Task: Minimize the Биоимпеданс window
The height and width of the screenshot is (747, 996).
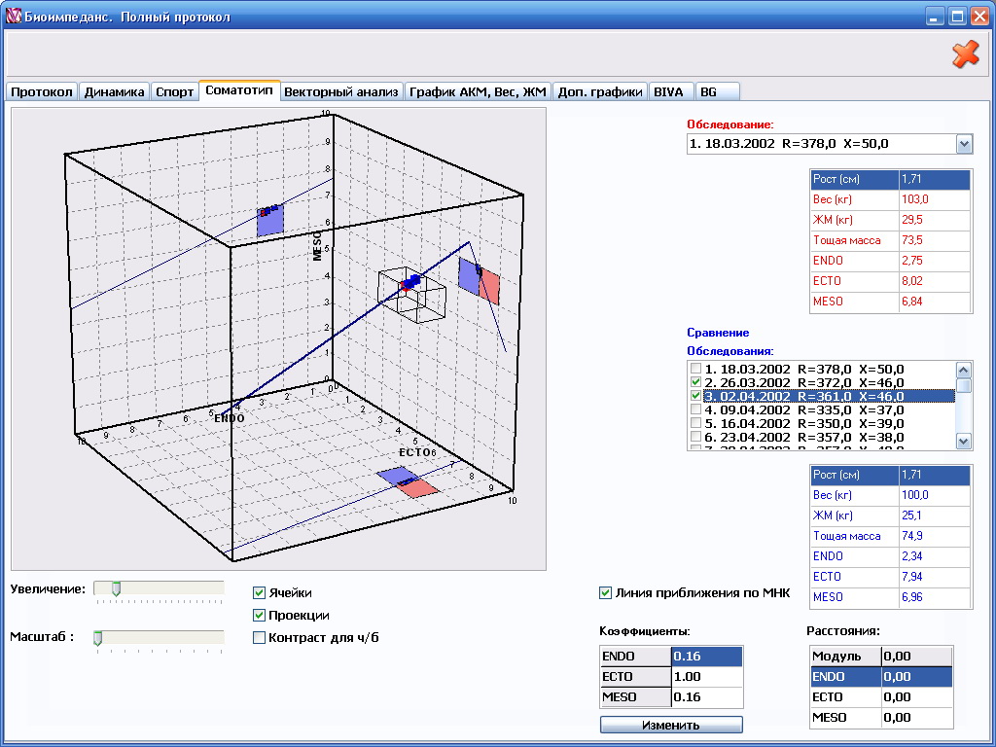Action: [x=934, y=17]
